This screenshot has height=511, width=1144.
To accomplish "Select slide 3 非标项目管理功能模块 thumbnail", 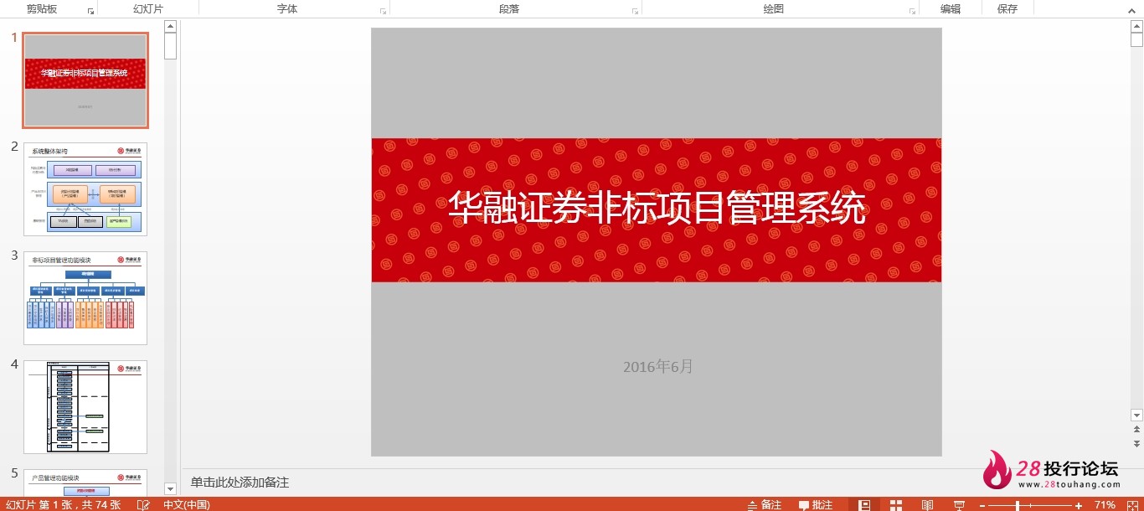I will [x=85, y=298].
